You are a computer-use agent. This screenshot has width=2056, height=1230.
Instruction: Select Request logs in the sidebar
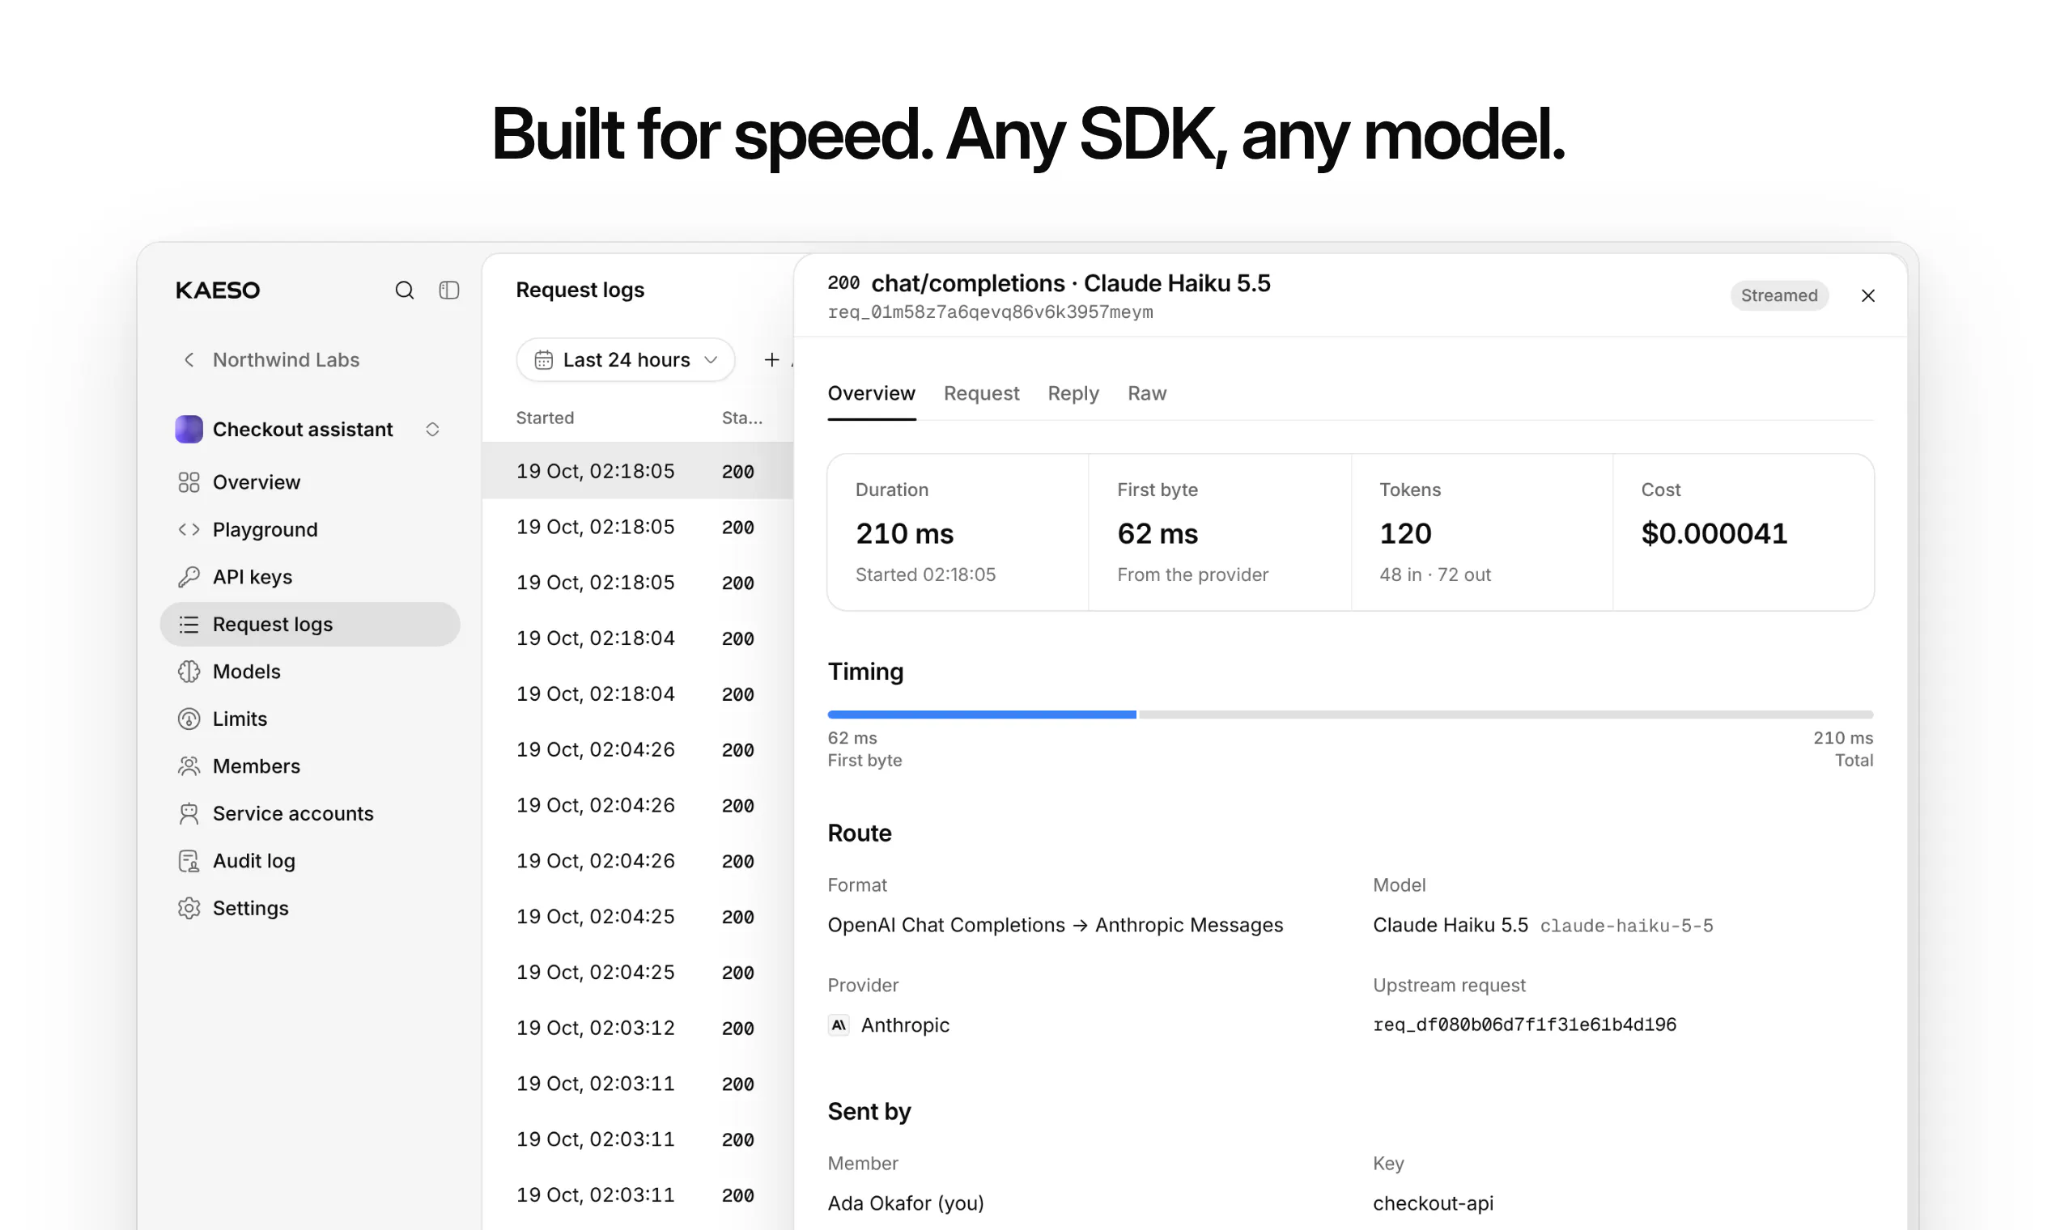309,624
